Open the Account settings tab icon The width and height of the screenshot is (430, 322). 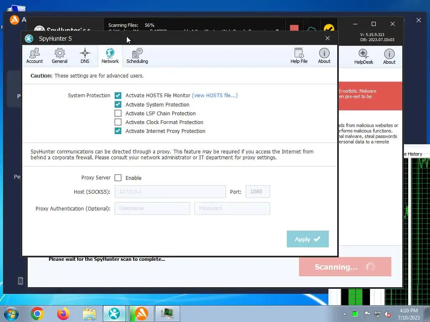pyautogui.click(x=34, y=56)
